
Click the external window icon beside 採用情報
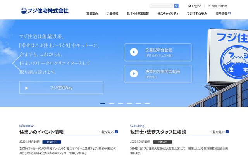point(229,14)
